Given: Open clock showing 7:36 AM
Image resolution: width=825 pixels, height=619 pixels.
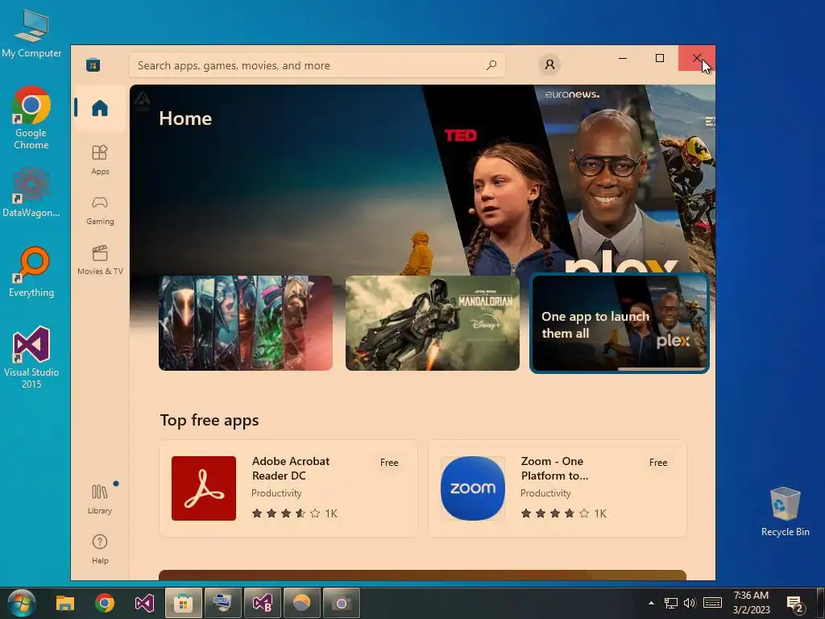Looking at the screenshot, I should coord(752,603).
